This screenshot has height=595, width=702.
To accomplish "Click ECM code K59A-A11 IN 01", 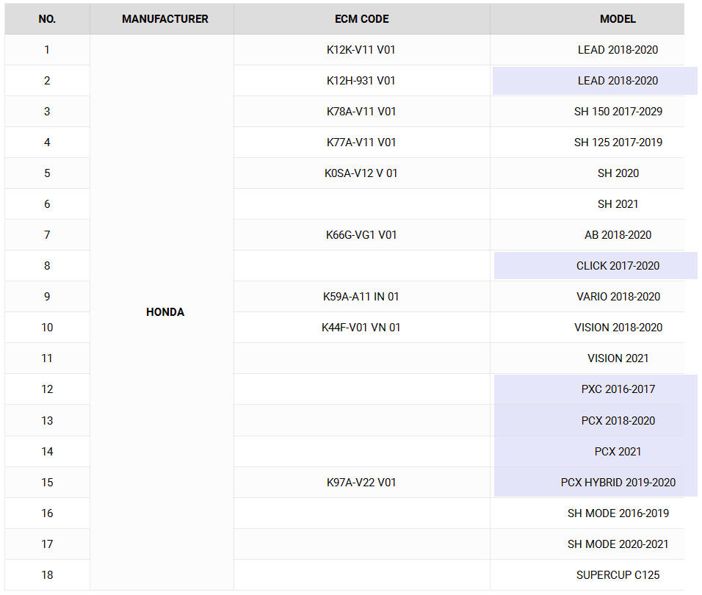I will coord(361,297).
